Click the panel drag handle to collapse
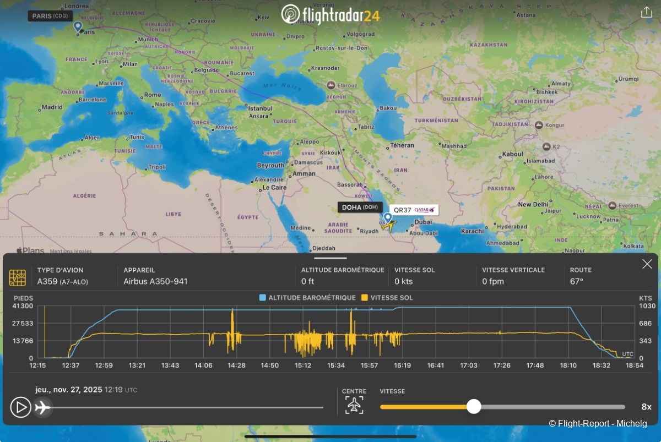661x442 pixels. tap(330, 258)
